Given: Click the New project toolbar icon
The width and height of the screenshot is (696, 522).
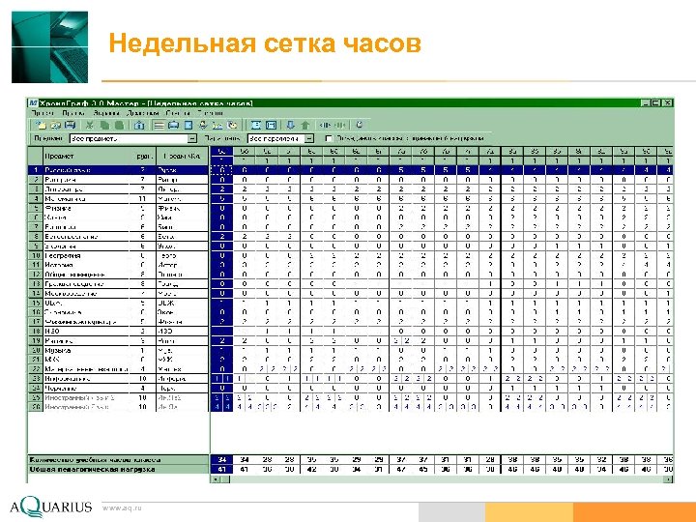Looking at the screenshot, I should point(41,125).
